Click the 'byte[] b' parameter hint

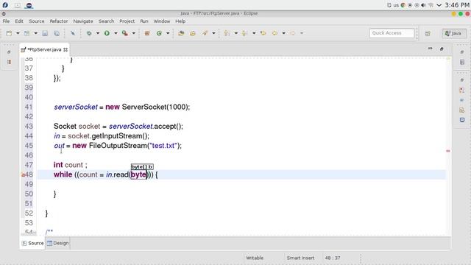(142, 167)
